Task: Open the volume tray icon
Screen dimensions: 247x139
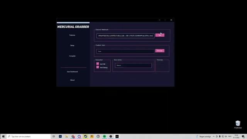Action: coord(226,136)
